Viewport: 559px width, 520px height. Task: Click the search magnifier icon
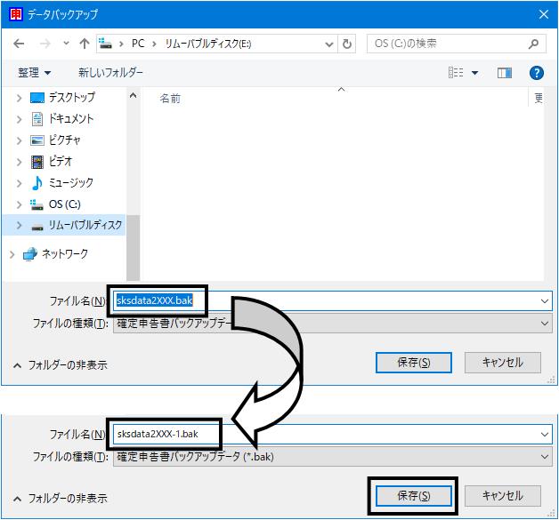(533, 44)
